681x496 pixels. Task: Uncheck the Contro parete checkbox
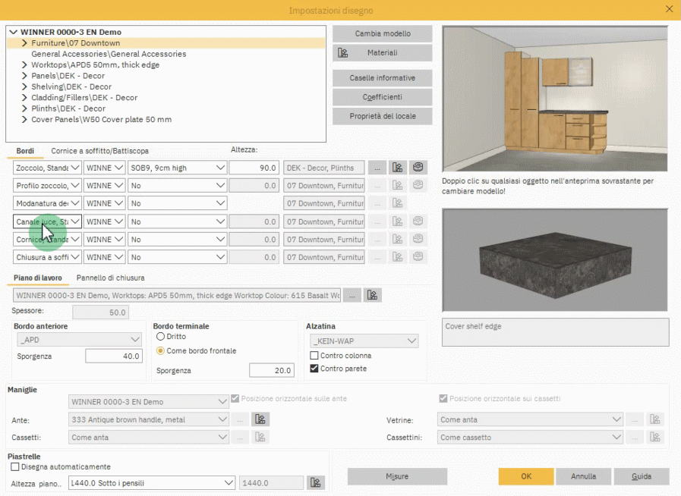point(314,369)
